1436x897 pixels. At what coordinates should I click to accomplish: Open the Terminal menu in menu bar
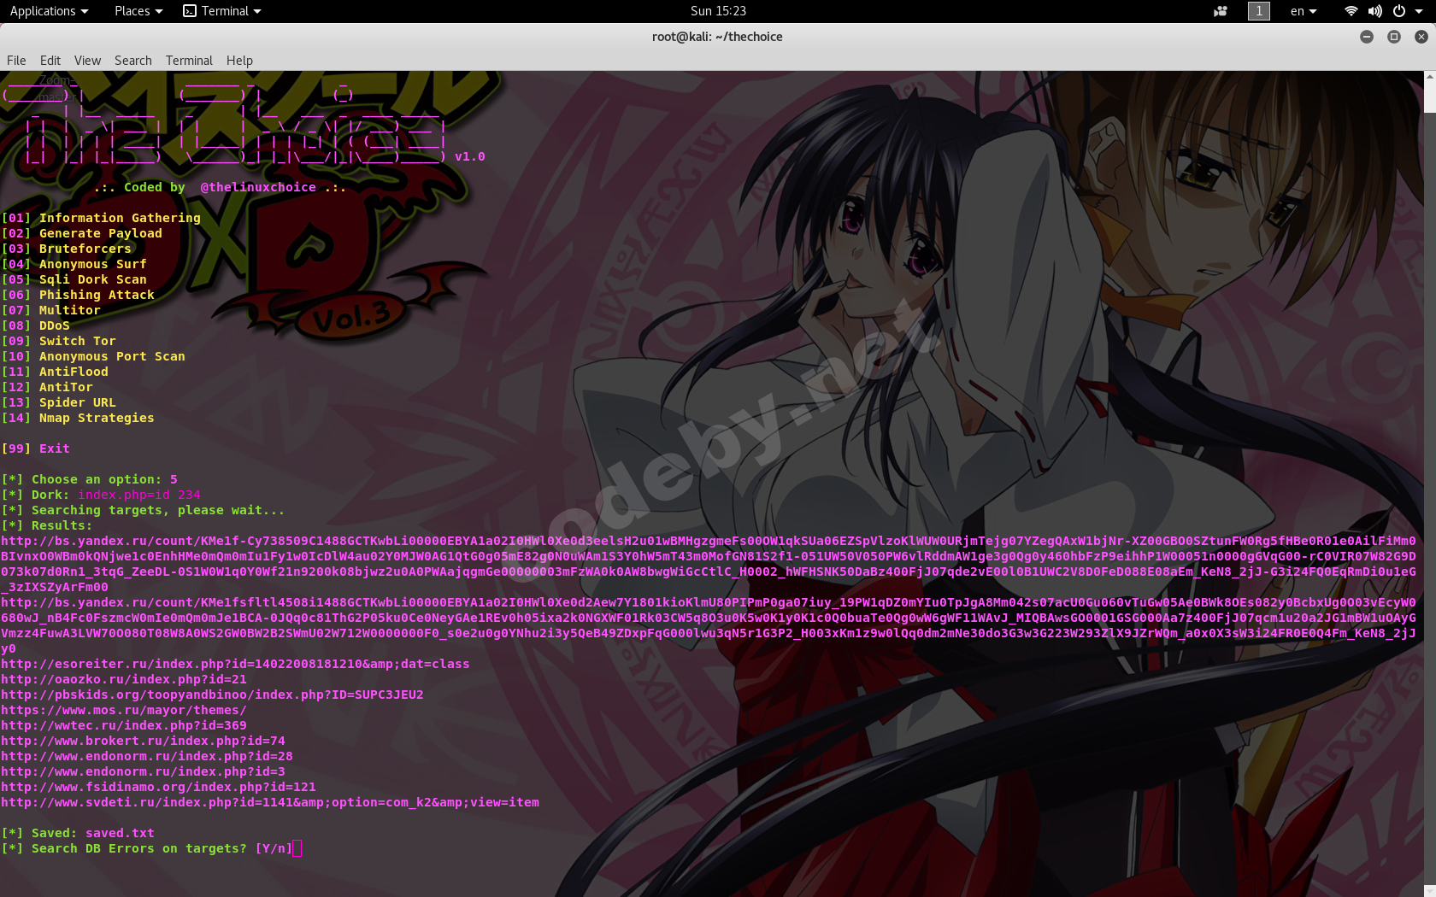pyautogui.click(x=189, y=61)
